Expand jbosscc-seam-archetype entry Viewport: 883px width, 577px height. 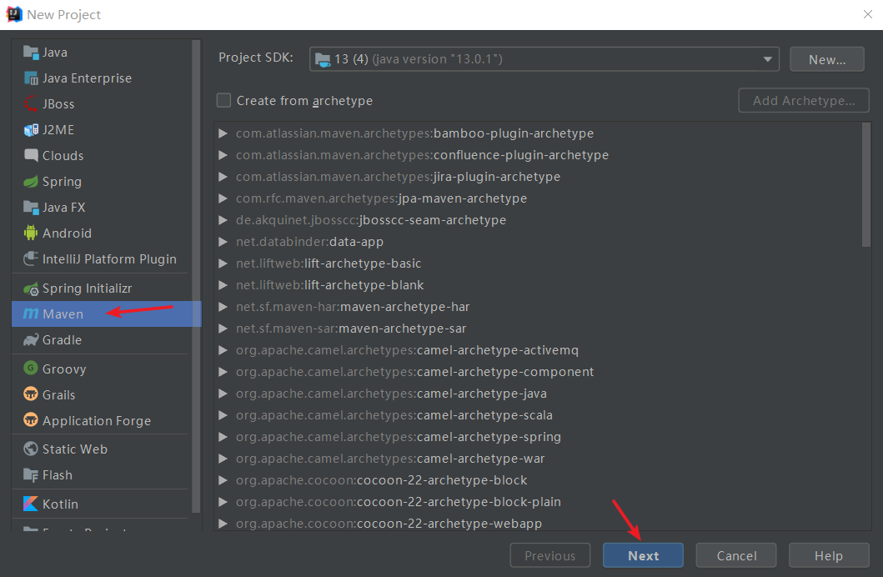[223, 220]
